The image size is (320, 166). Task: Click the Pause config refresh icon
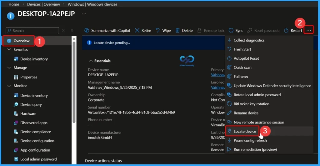tap(229, 140)
